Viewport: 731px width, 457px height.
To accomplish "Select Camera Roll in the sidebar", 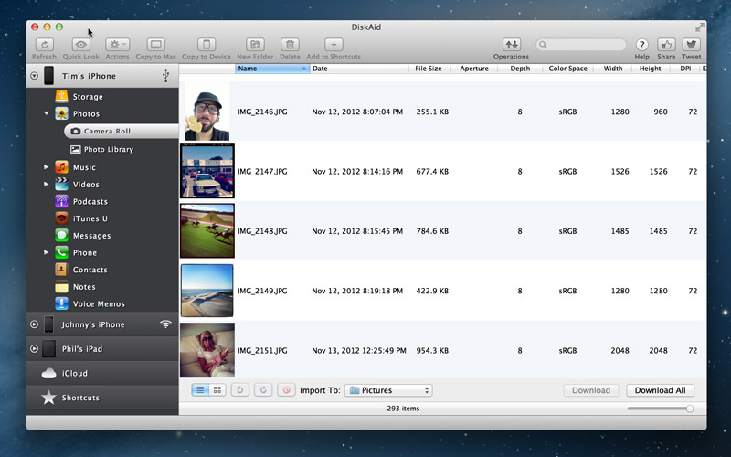I will click(x=108, y=132).
